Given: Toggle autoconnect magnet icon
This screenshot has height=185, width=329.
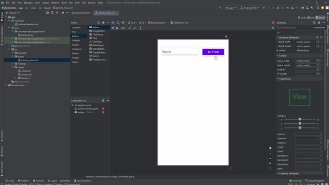Looking at the screenshot, I should pos(117,28).
